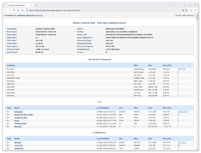Go back using the browser back arrow

[6, 10]
